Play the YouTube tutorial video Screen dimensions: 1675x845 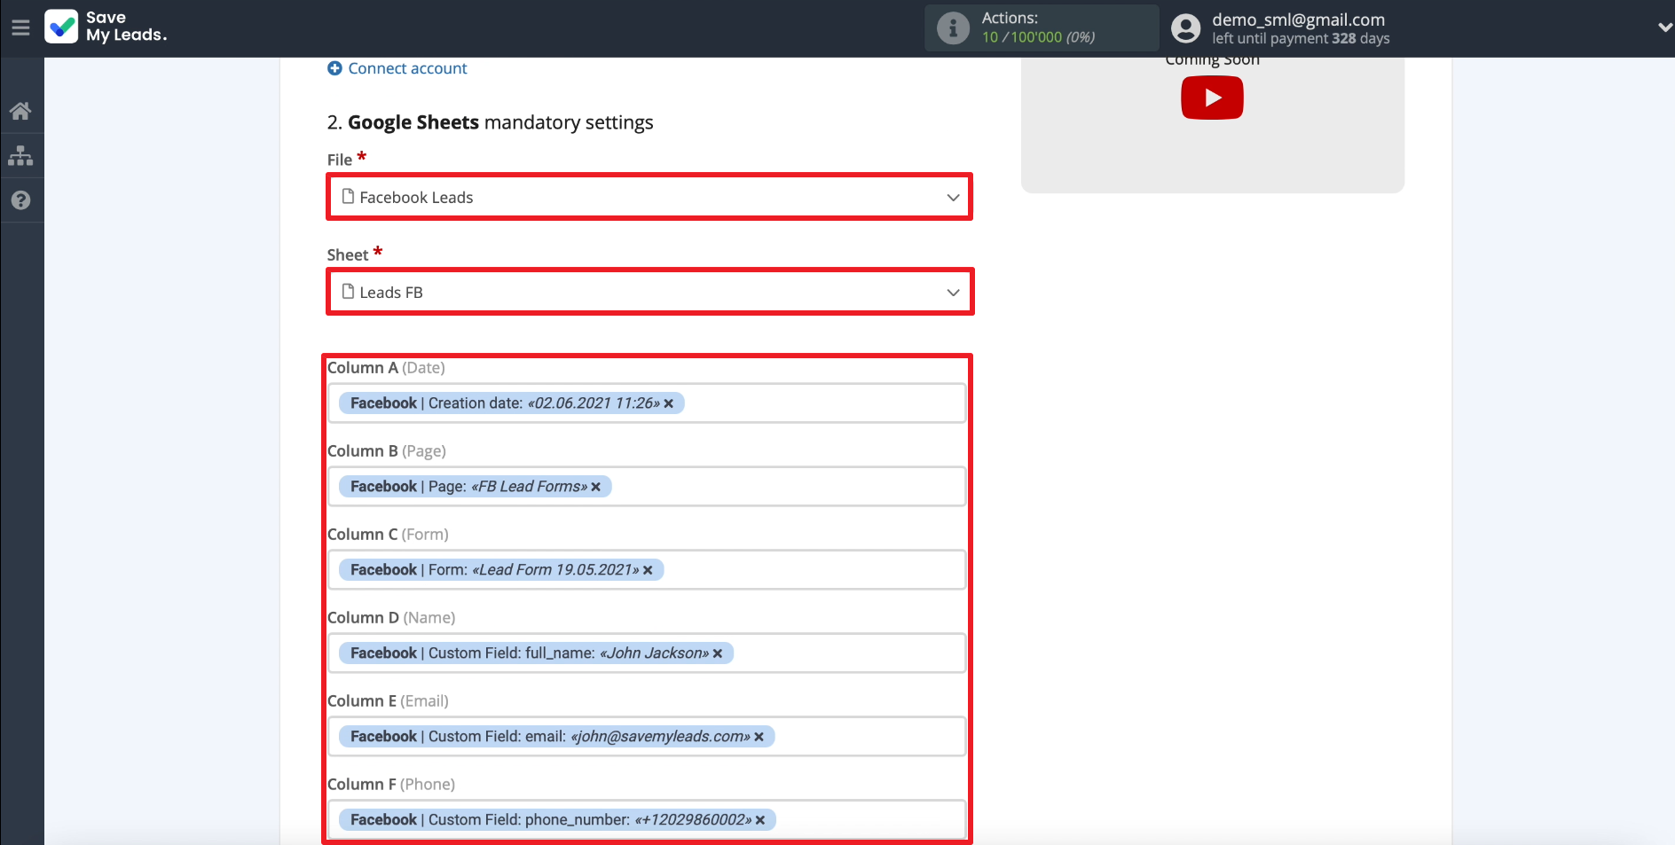[x=1212, y=98]
